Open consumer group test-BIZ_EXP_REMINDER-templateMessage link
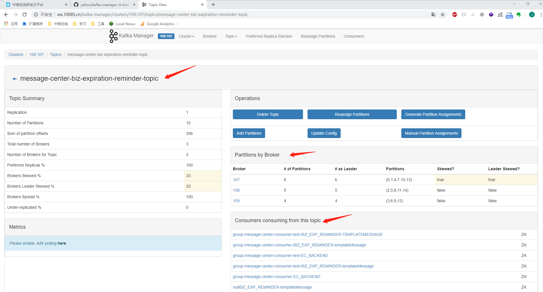The image size is (543, 292). click(x=303, y=266)
